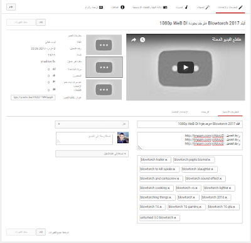
Task: Click the back arrow button at top left
Action: tap(11, 7)
